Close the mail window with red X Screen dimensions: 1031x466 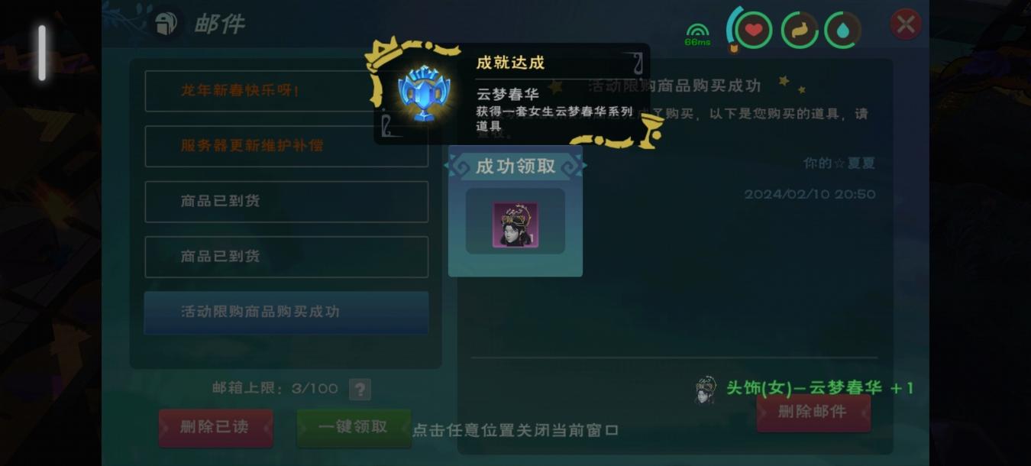pyautogui.click(x=907, y=25)
